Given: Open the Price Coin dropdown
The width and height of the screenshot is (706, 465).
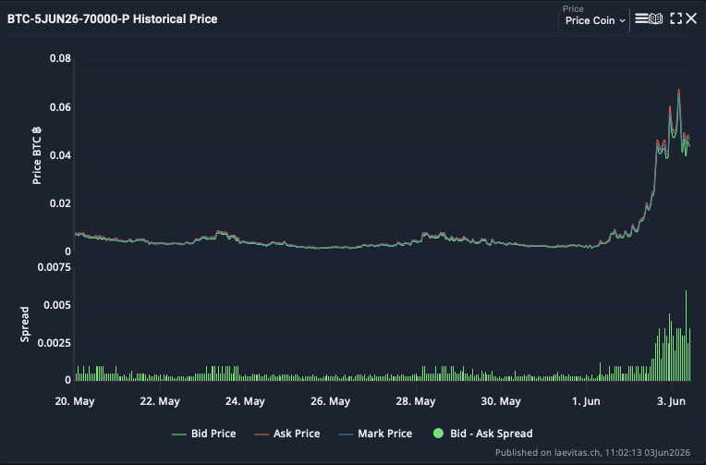Looking at the screenshot, I should click(594, 20).
